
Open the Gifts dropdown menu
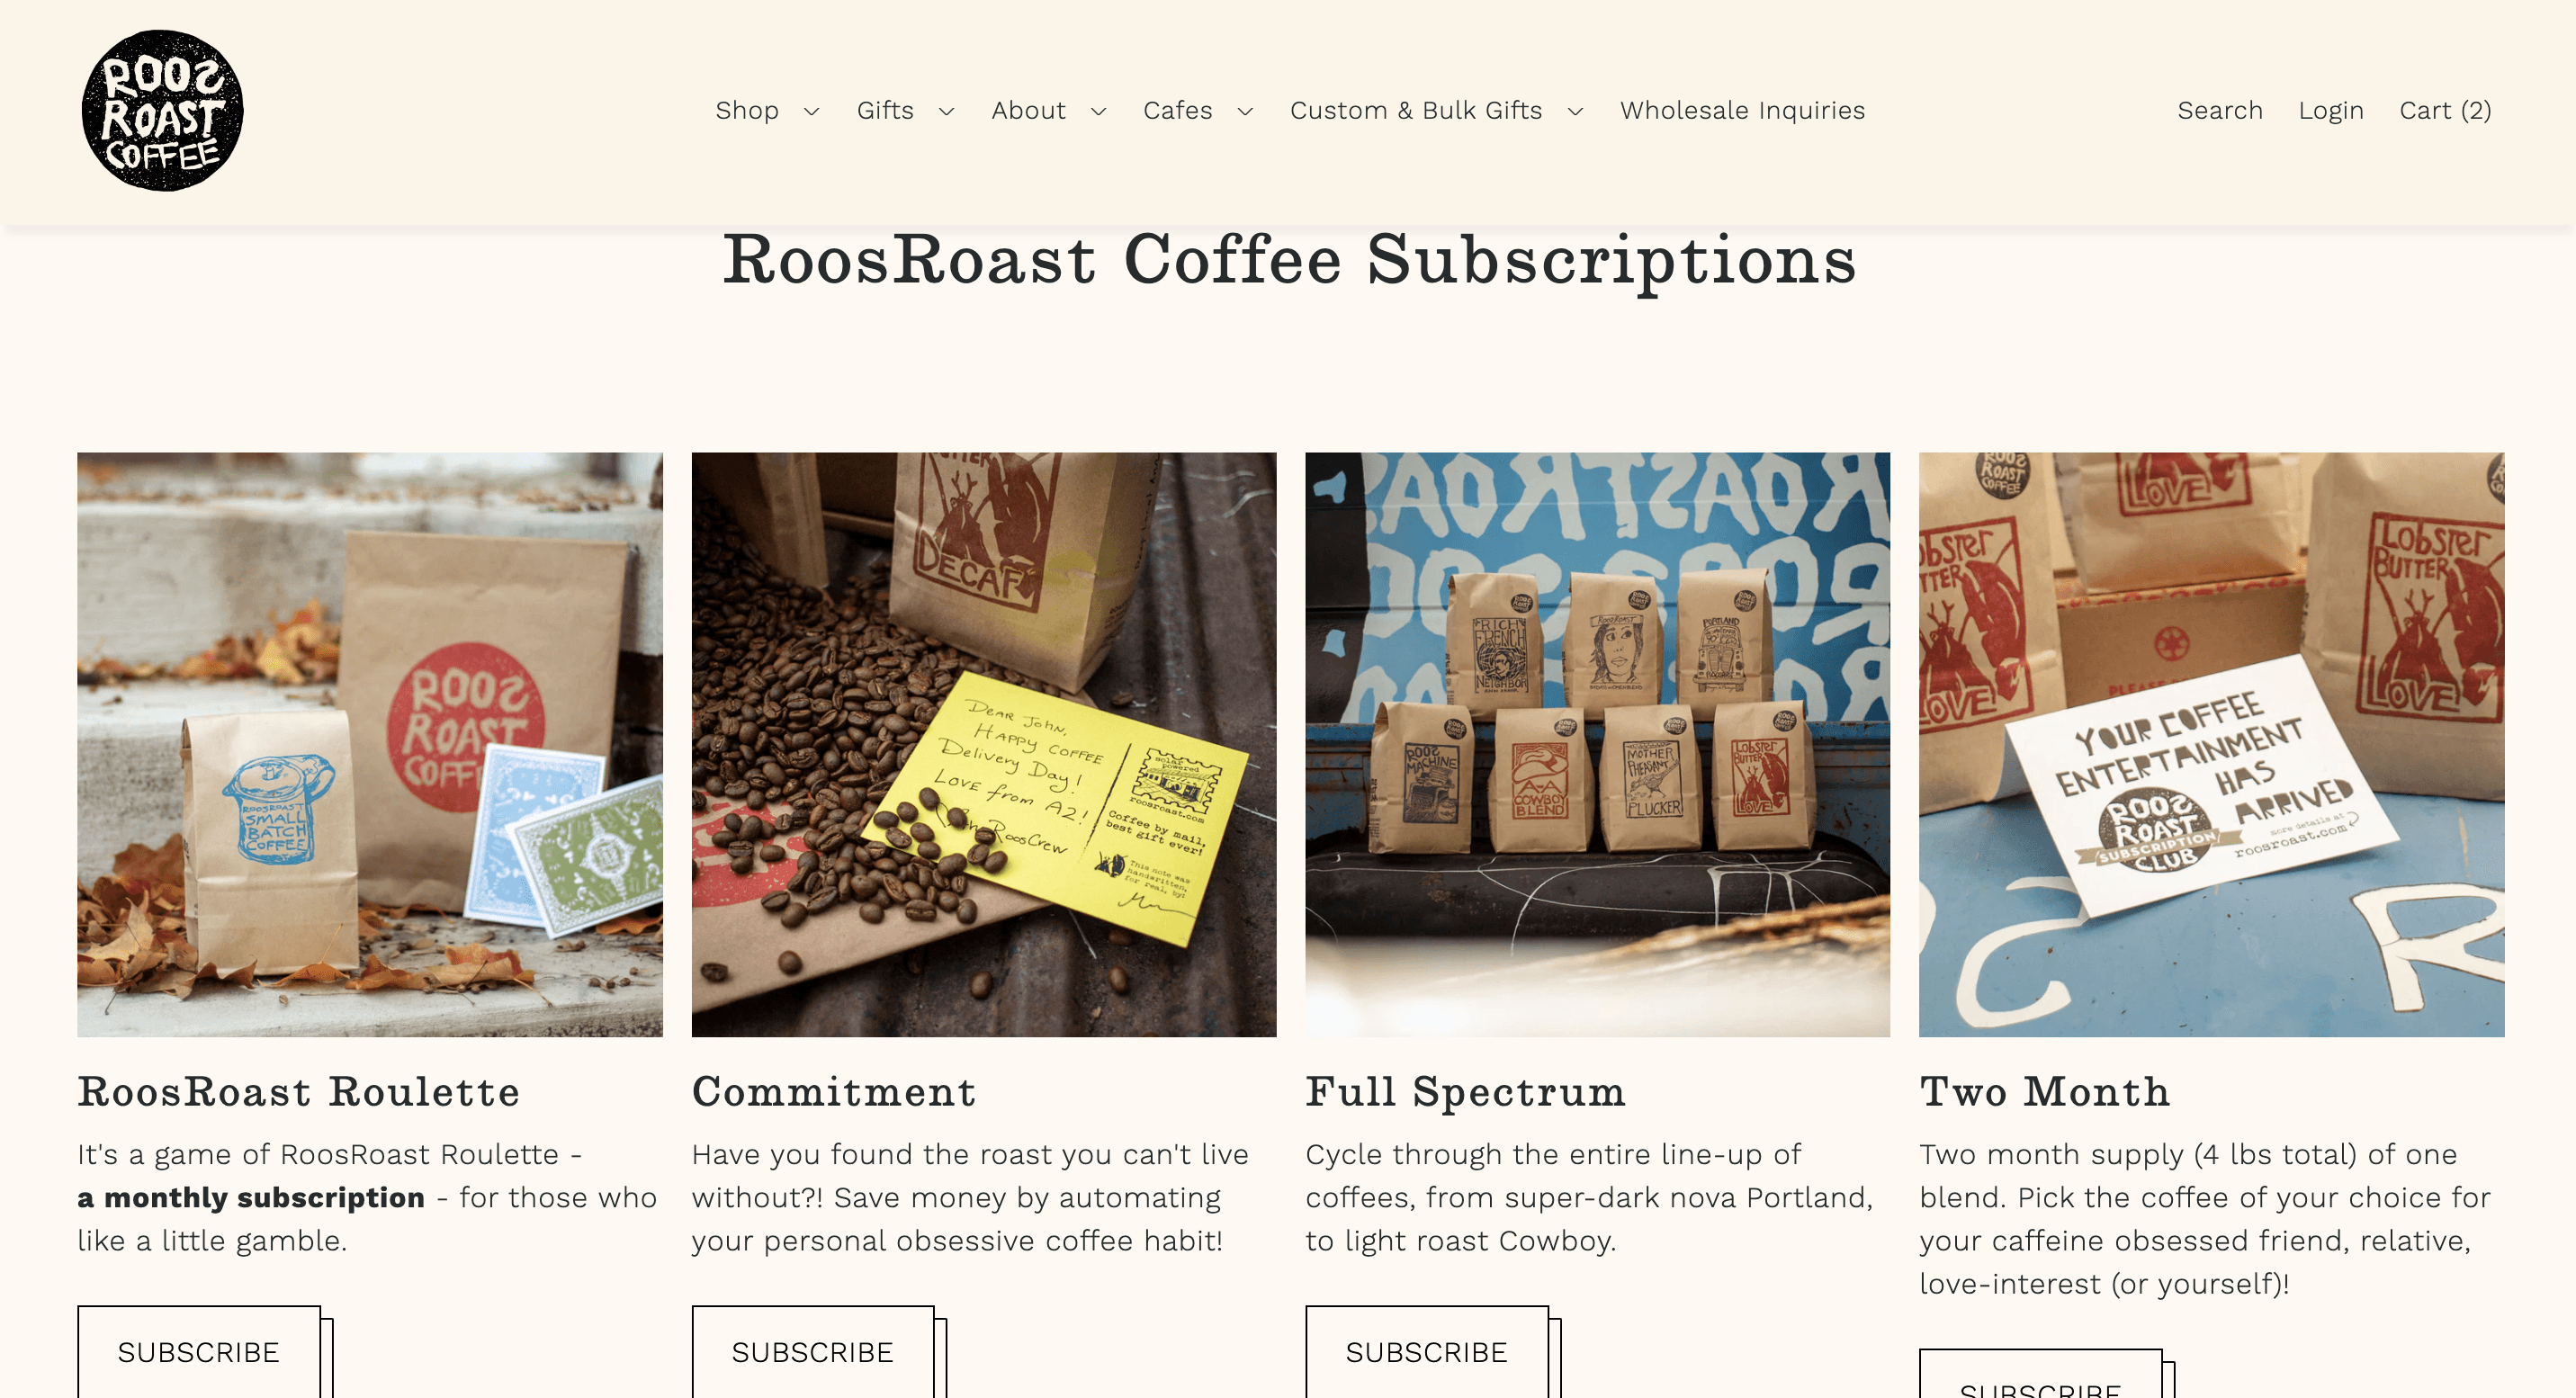coord(904,110)
